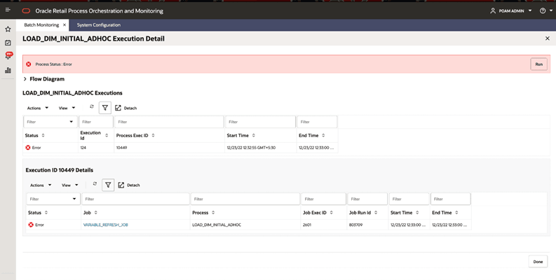Sort by Execution Id column

pyautogui.click(x=107, y=136)
